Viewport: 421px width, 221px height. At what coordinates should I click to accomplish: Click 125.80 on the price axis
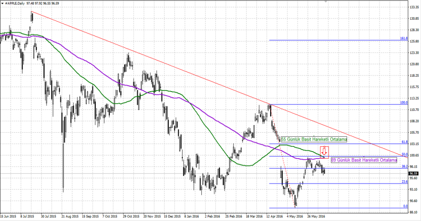[x=414, y=41]
